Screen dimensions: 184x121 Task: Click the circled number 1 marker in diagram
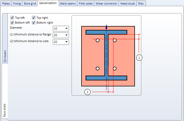coord(139,58)
